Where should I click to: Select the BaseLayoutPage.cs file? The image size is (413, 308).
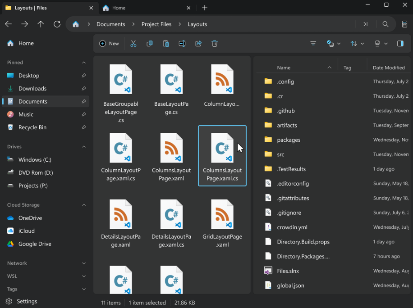point(171,90)
